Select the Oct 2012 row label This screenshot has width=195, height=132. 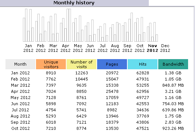(20, 128)
